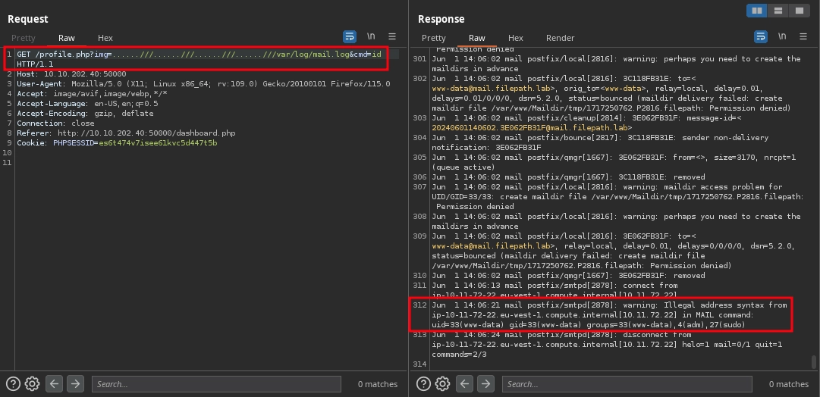Open the Render tab in Response

[560, 38]
